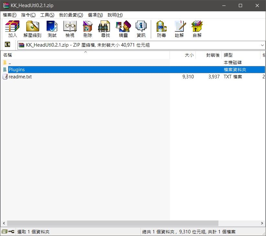266x236 pixels.
Task: Sort files by 大小 column header
Action: coord(189,55)
